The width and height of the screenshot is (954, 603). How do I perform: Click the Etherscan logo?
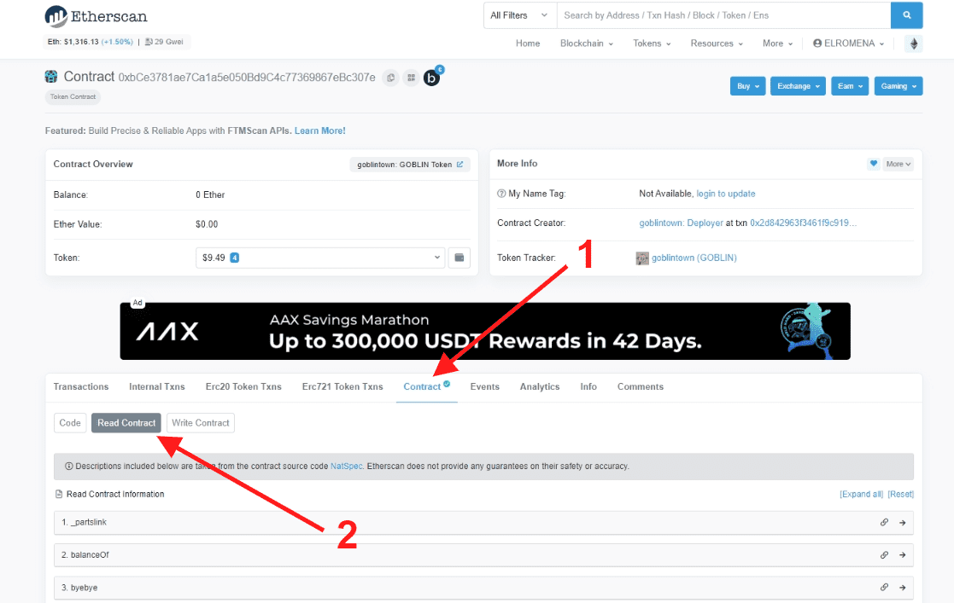97,16
